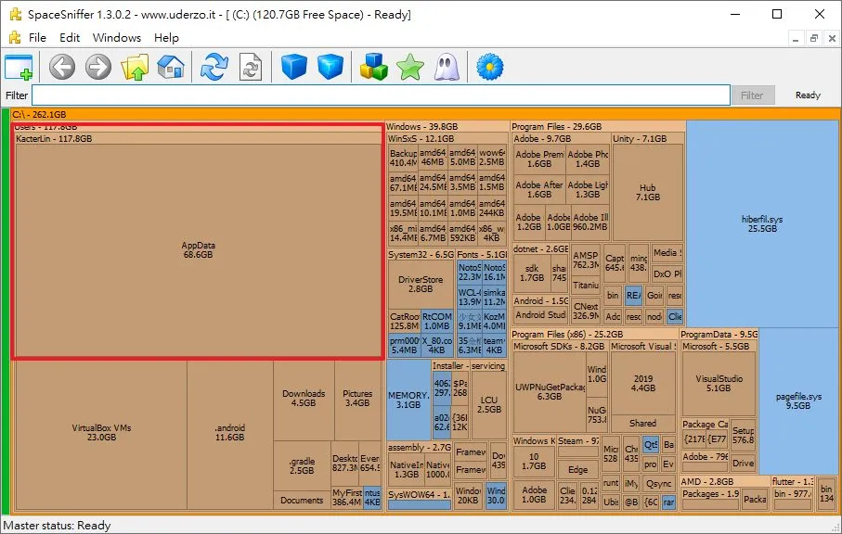Viewport: 842px width, 534px height.
Task: Select the LCU 2.5GB block
Action: click(x=488, y=404)
